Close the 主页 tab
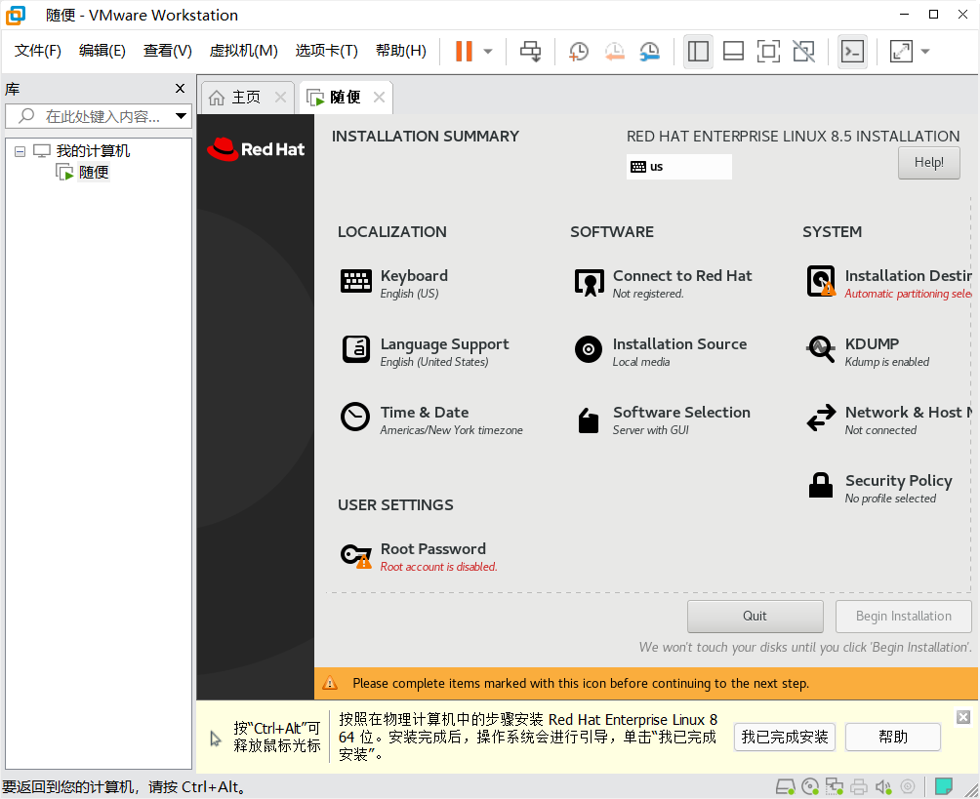The height and width of the screenshot is (799, 980). (x=280, y=98)
